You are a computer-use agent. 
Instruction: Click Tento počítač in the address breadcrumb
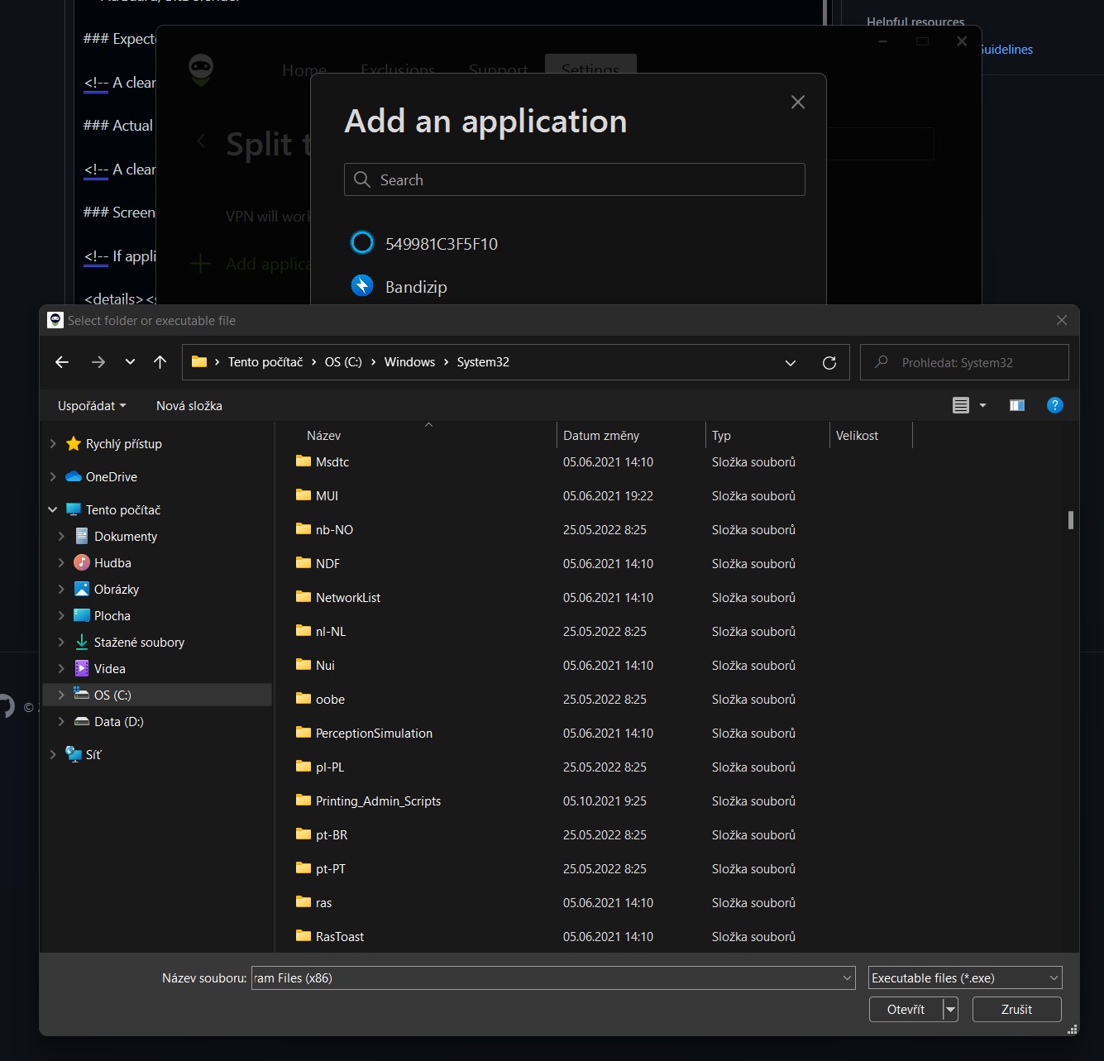click(x=265, y=362)
